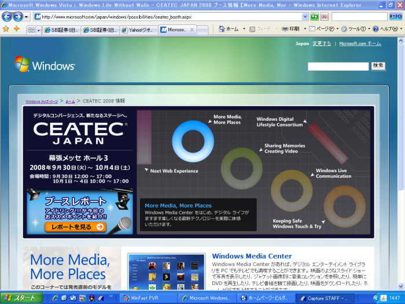Screen dimensions: 405x304
Task: Expand the 印刷 print options dropdown
Action: [304, 29]
